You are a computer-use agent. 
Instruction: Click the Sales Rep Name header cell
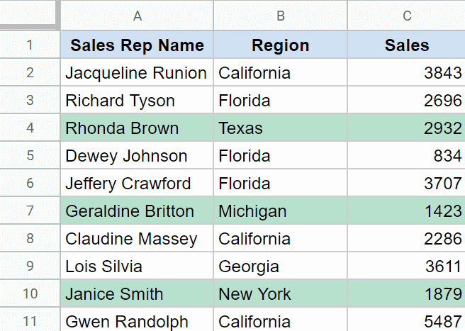pos(137,46)
